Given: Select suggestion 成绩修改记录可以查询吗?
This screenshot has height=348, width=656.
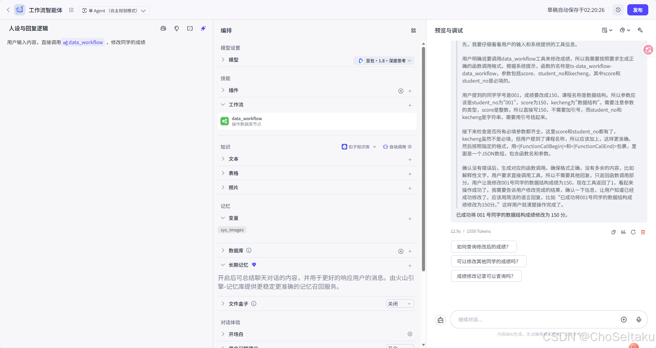Looking at the screenshot, I should click(486, 276).
